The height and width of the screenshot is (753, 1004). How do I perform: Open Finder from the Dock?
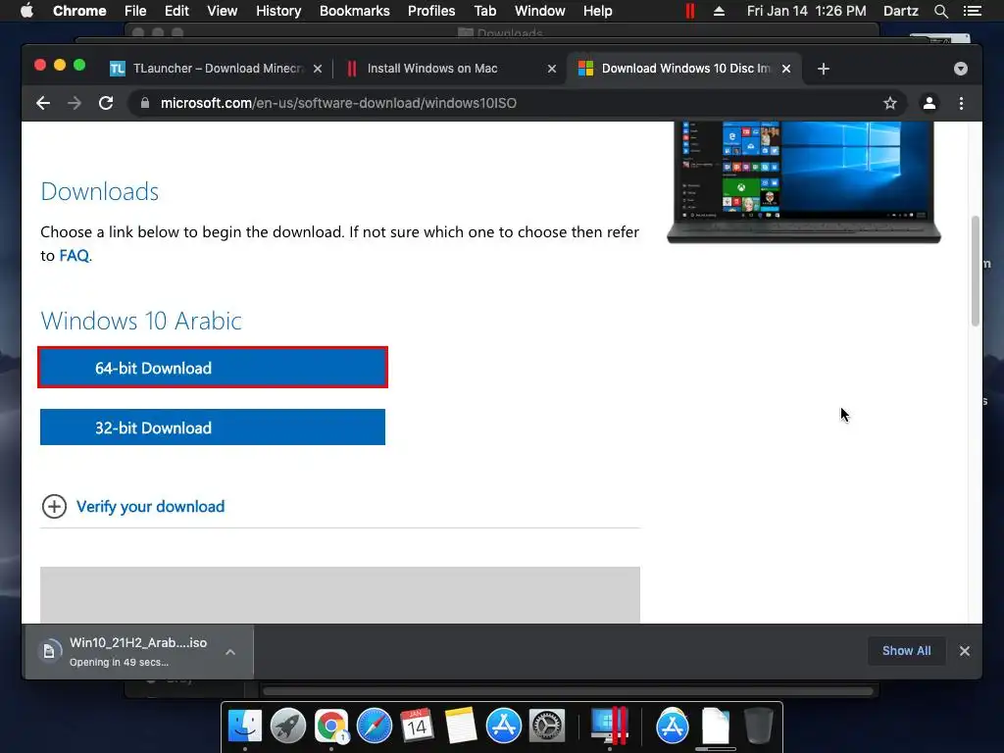245,726
